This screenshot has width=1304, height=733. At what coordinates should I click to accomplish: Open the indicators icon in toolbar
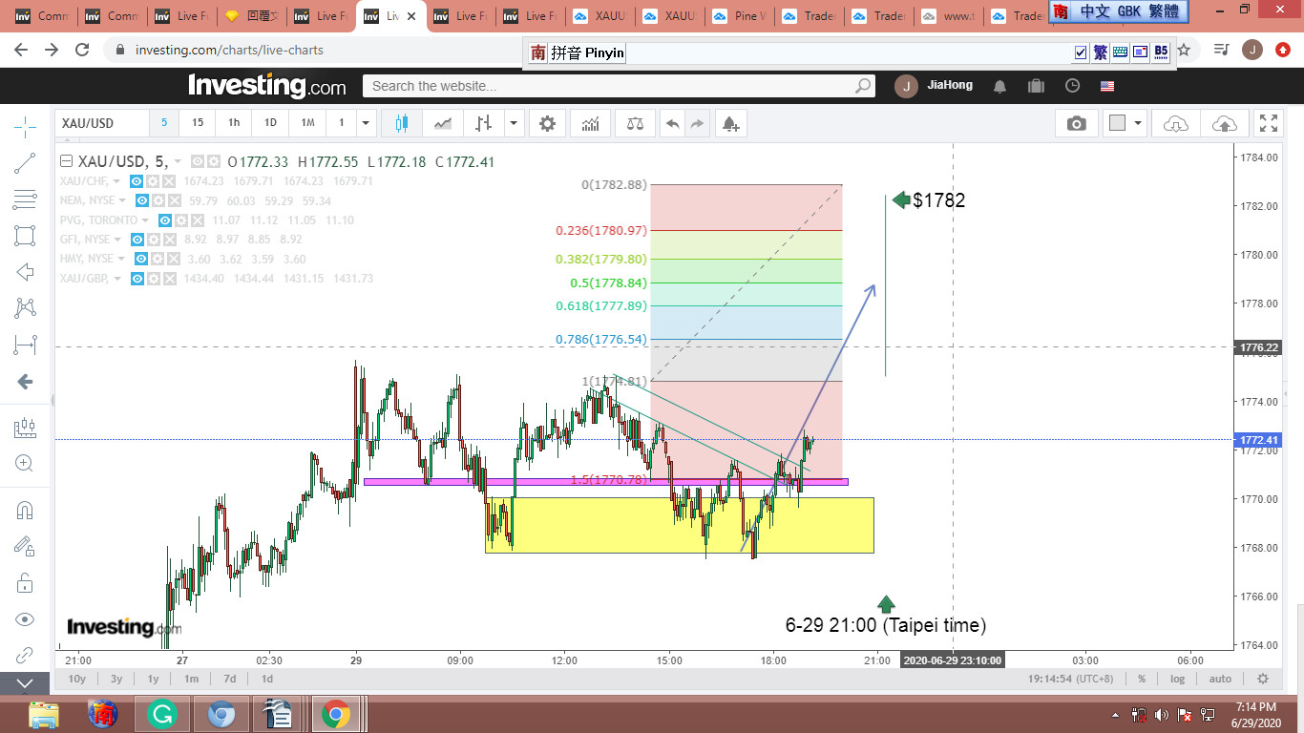click(591, 123)
